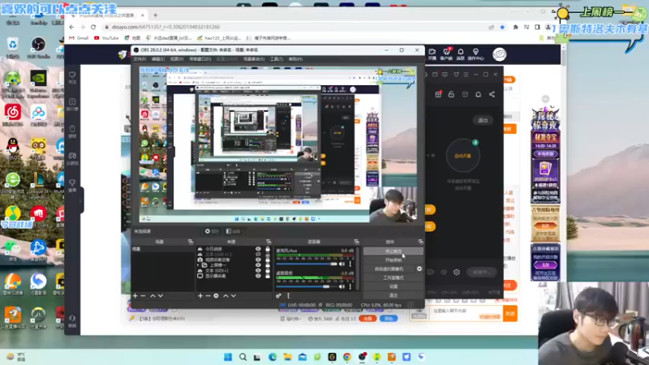Click the Douyu 开播 icon in header
649x365 pixels.
click(432, 54)
